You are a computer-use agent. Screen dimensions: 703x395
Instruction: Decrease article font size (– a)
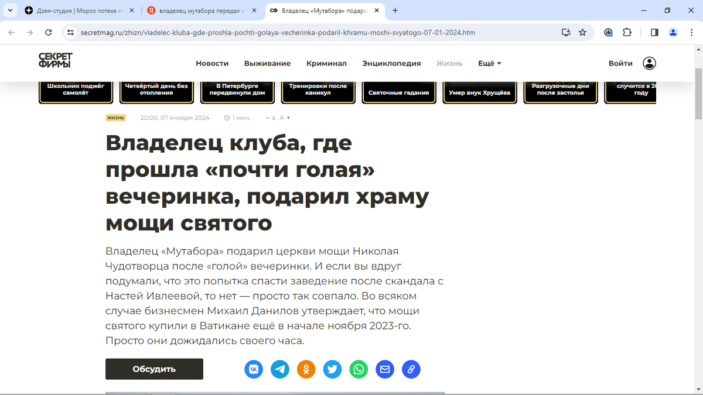(271, 118)
